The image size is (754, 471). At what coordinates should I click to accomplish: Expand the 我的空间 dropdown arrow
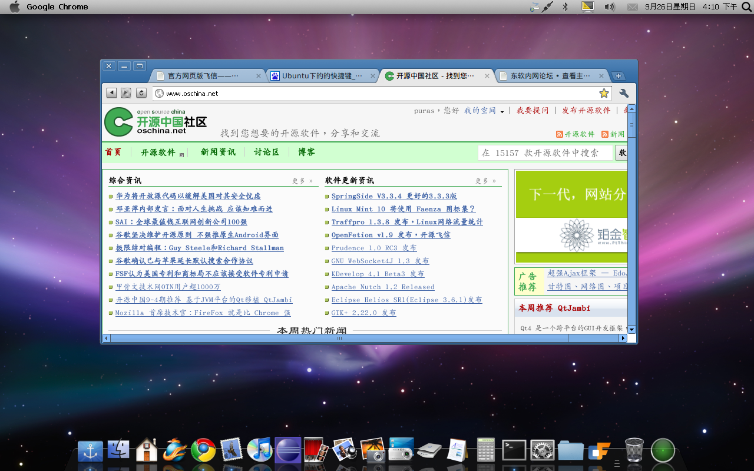502,112
